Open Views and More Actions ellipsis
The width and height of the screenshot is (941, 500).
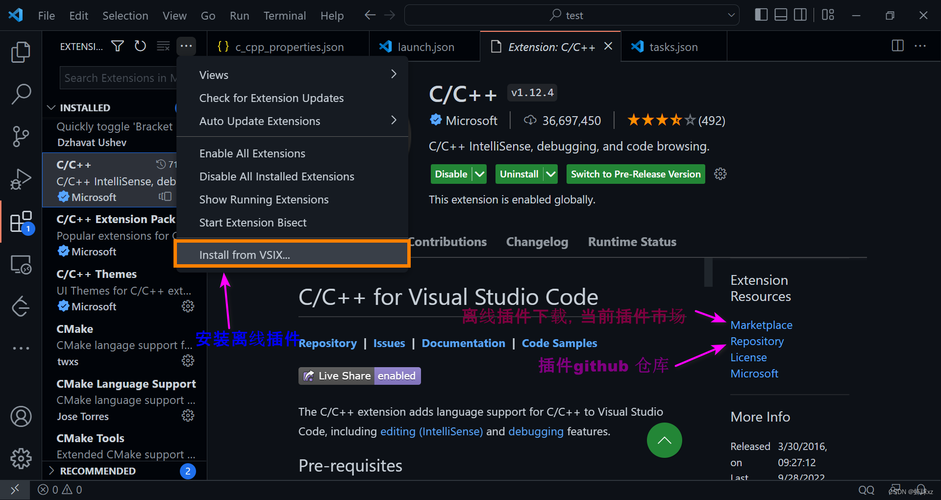[186, 46]
